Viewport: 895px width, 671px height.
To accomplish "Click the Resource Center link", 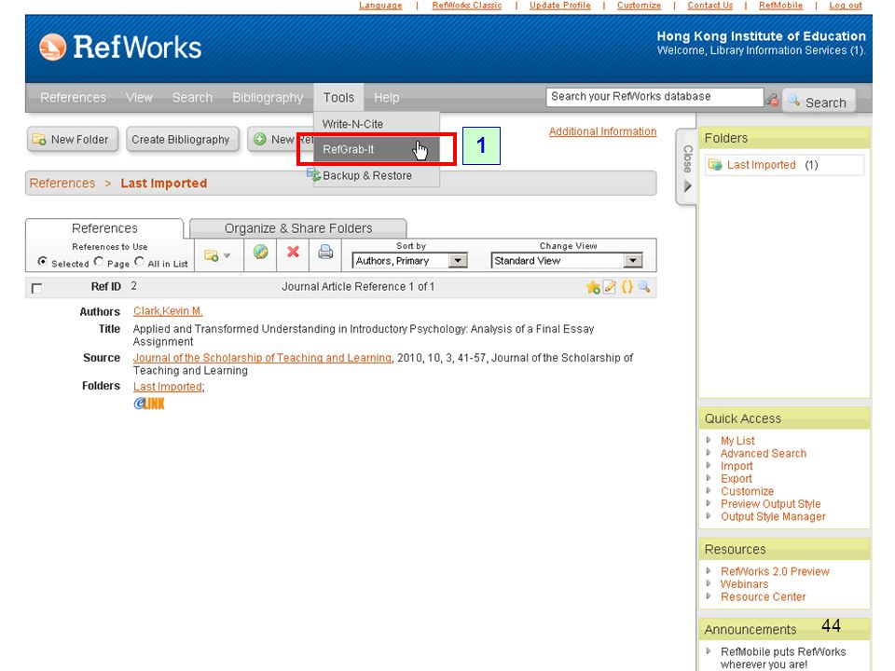I will (x=764, y=596).
